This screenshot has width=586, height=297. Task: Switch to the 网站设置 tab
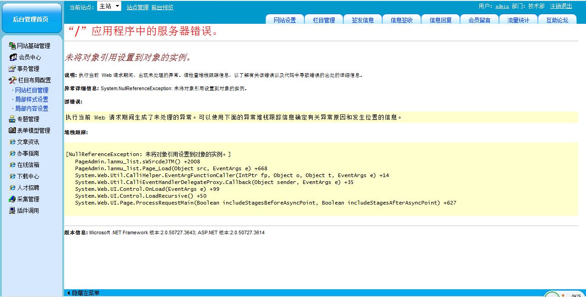pyautogui.click(x=285, y=20)
